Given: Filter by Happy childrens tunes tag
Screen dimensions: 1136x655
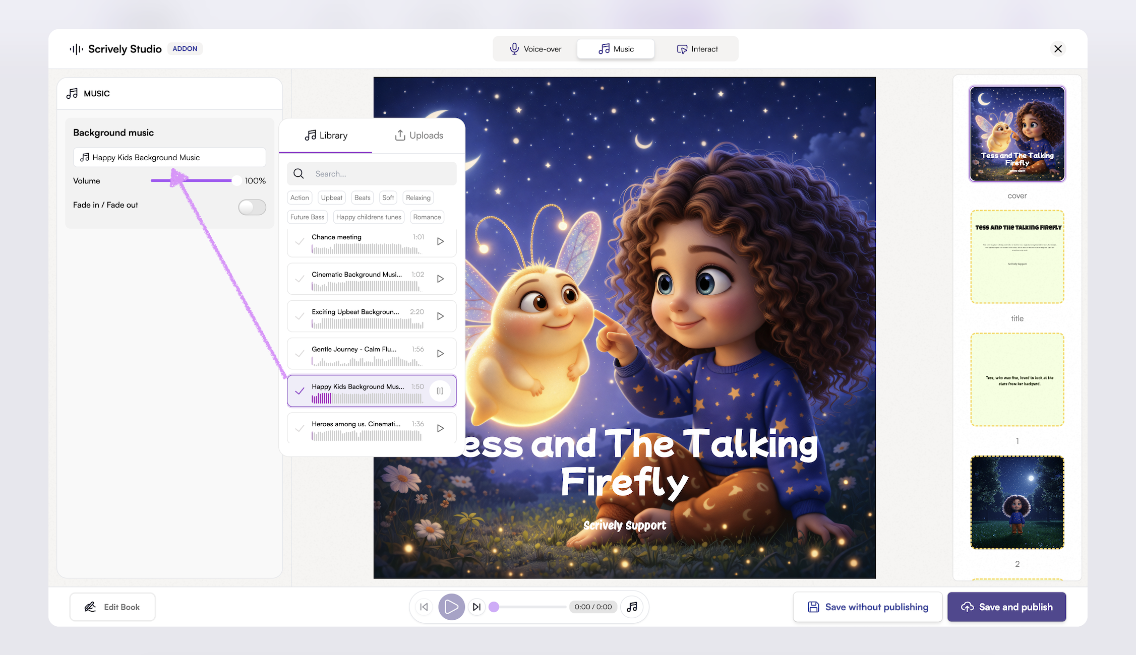Looking at the screenshot, I should pyautogui.click(x=369, y=217).
